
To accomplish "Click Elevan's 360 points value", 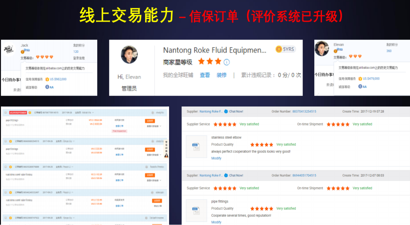I will coord(389,51).
